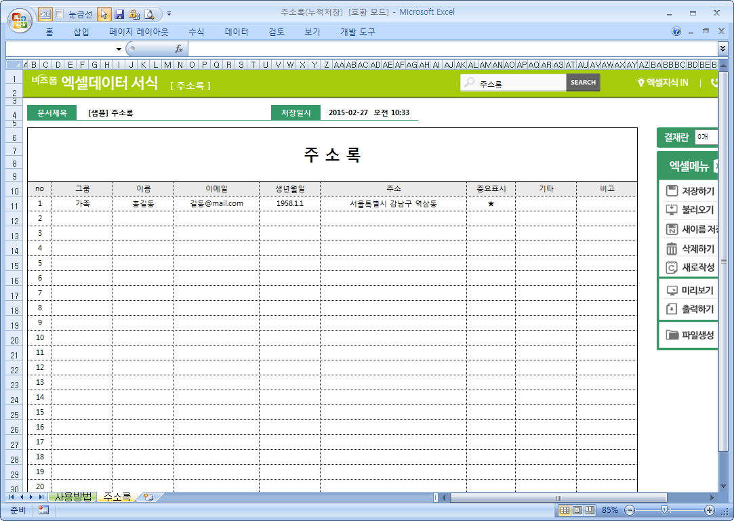
Task: Click 삭제하기 trash icon in 엑셀메뉴
Action: coord(672,248)
